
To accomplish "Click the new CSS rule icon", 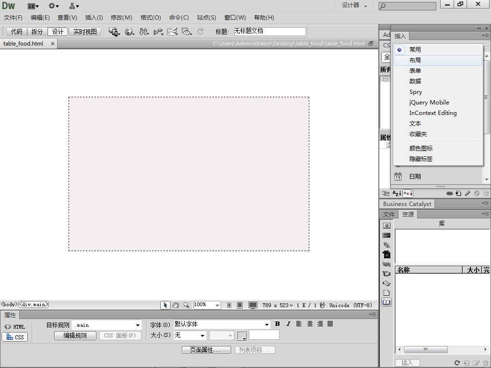I will point(458,194).
